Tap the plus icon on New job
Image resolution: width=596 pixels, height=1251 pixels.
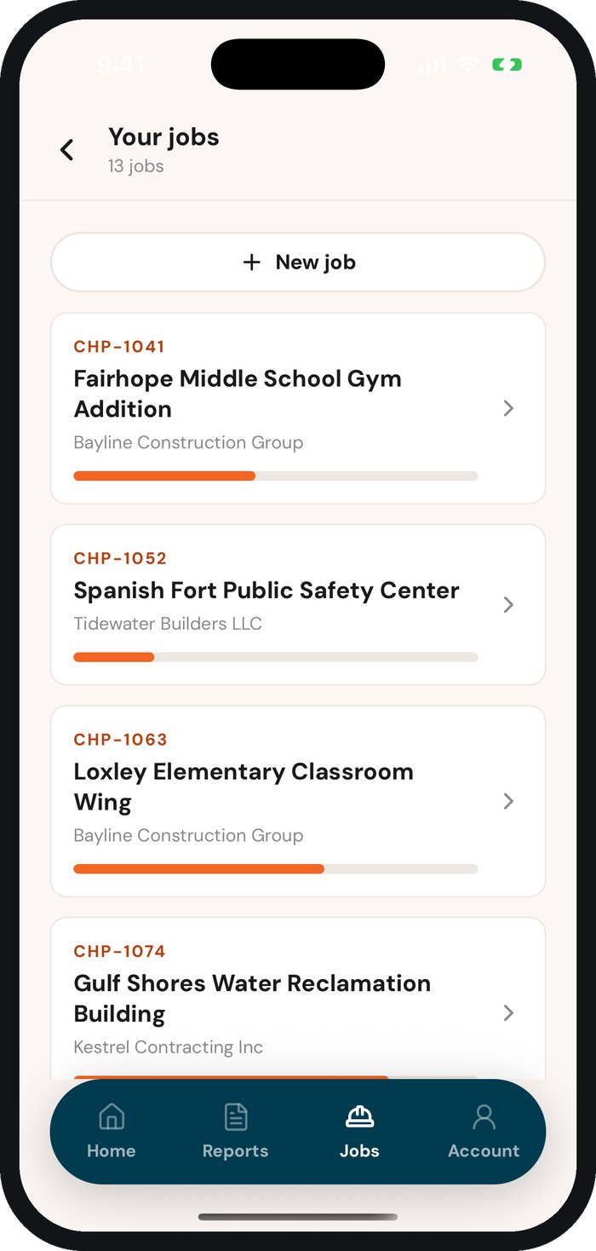[251, 262]
